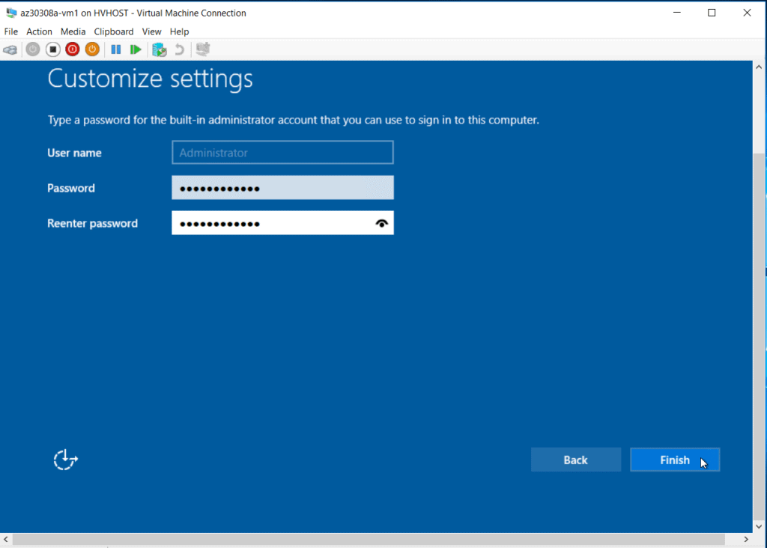Open the Clipboard menu
This screenshot has height=548, width=767.
pyautogui.click(x=114, y=31)
